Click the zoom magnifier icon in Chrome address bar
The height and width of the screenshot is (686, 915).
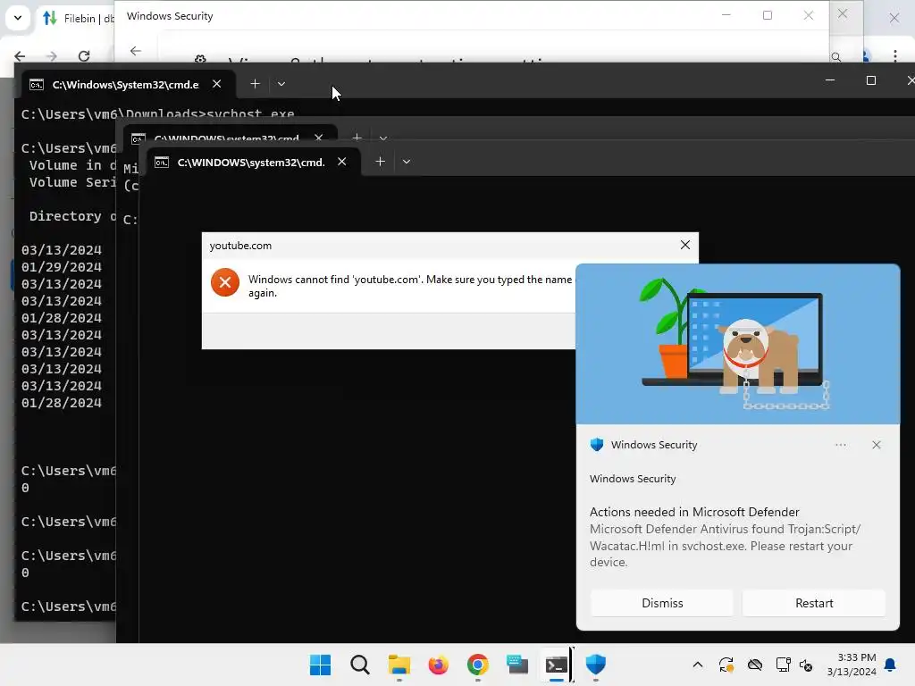(836, 56)
